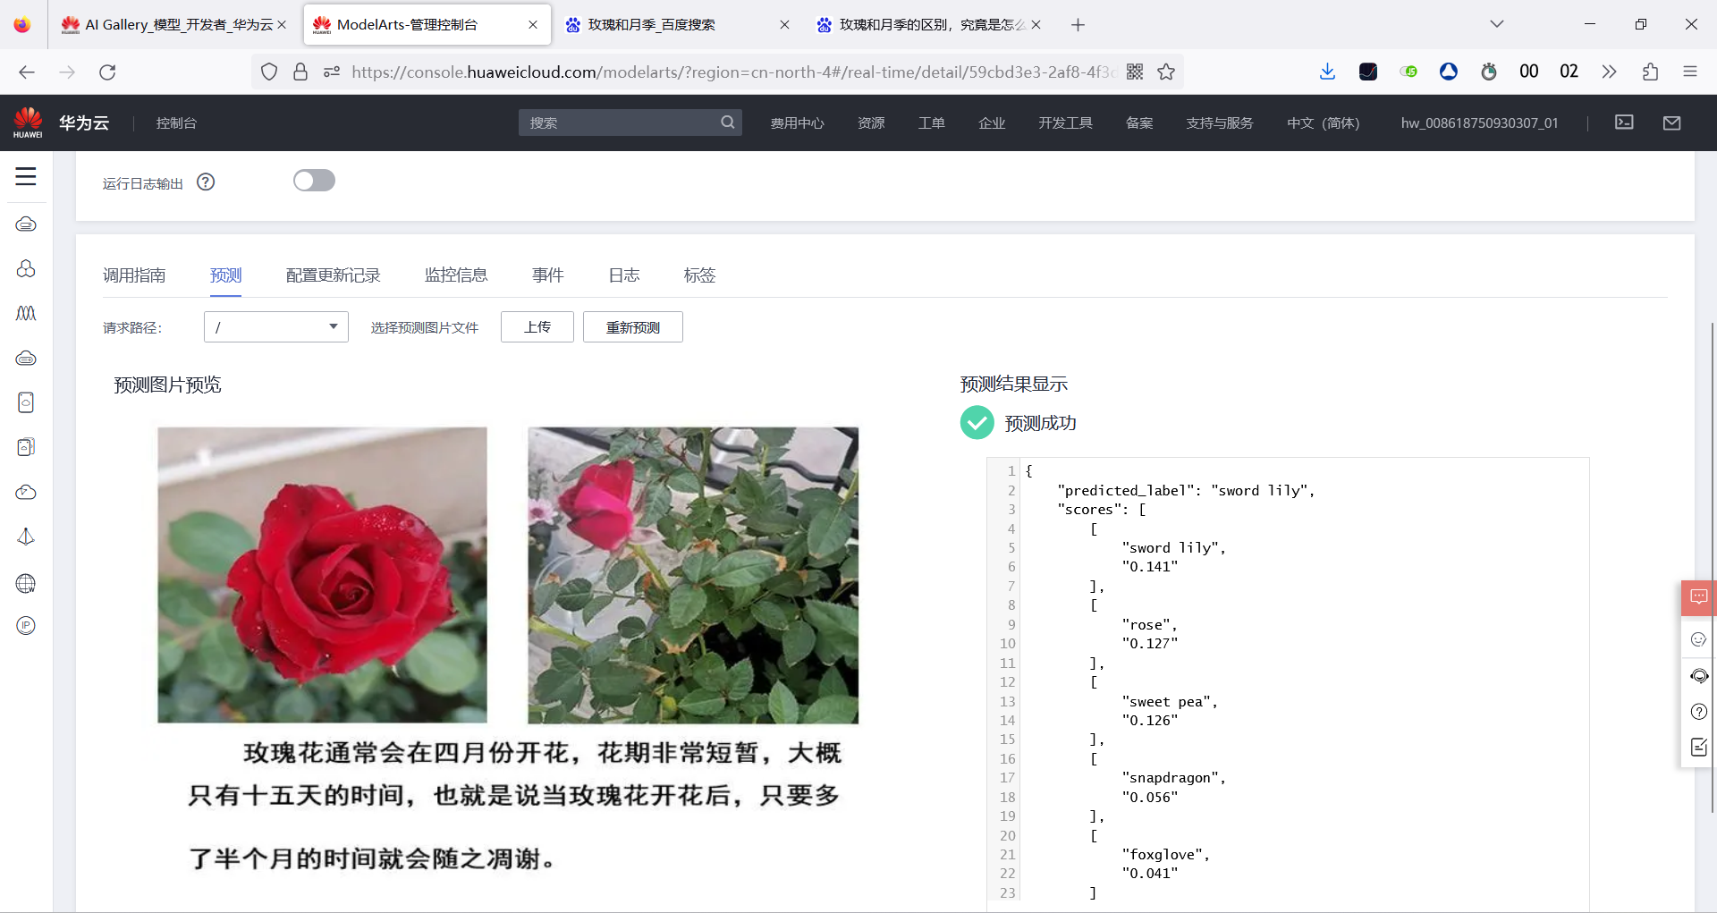Open the collapsed navigation hamburger menu
This screenshot has height=913, width=1717.
[x=26, y=177]
